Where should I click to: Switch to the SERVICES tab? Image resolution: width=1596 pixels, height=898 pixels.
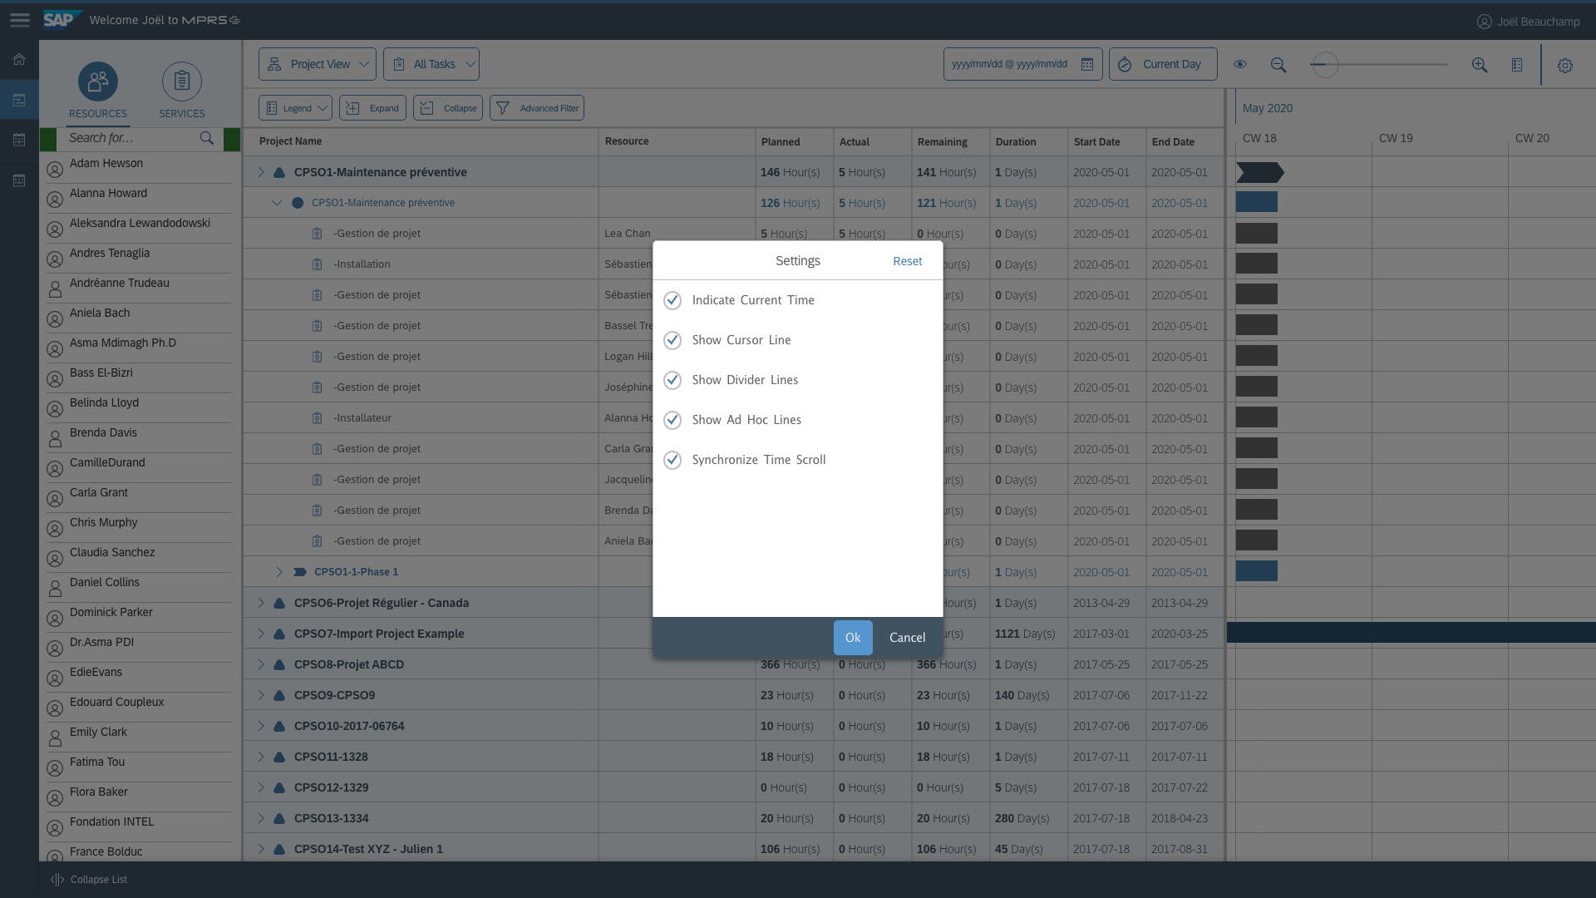click(x=182, y=114)
